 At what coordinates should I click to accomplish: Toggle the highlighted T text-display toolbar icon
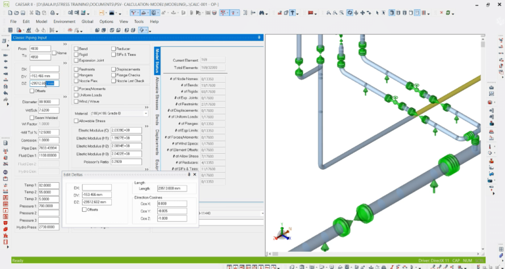293,13
